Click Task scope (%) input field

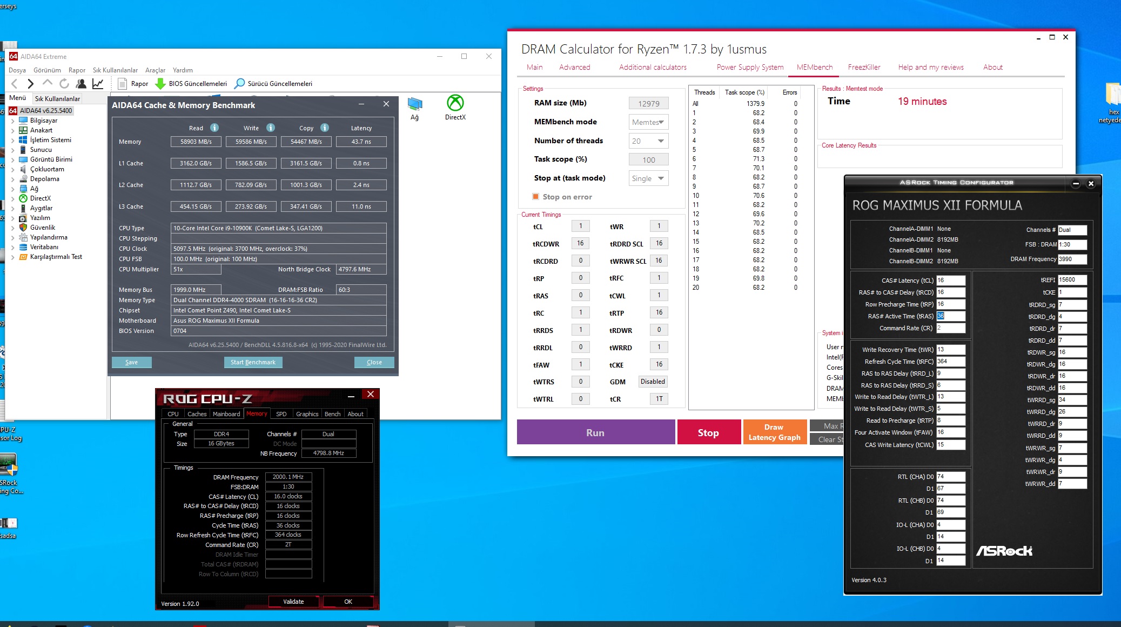649,160
